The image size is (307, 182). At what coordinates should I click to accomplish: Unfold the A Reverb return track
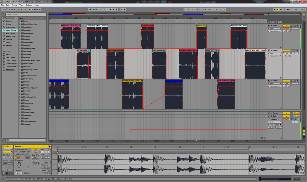click(269, 113)
